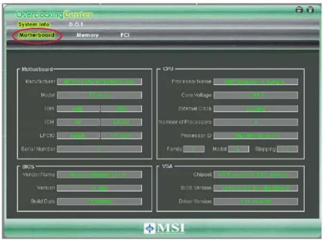Select the BIOS Build Date field
This screenshot has height=240, width=323.
point(99,202)
